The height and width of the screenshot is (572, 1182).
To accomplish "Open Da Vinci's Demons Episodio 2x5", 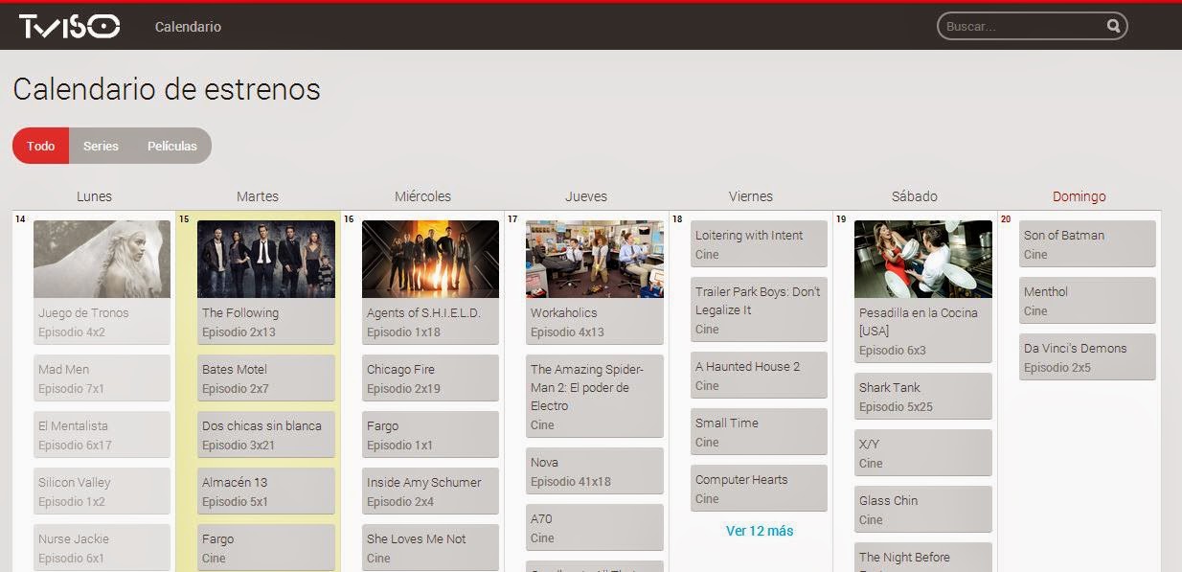I will pos(1087,357).
